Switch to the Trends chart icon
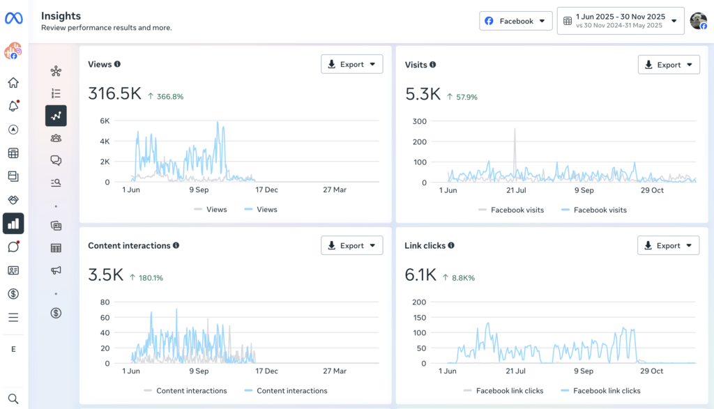714x409 pixels. click(56, 116)
